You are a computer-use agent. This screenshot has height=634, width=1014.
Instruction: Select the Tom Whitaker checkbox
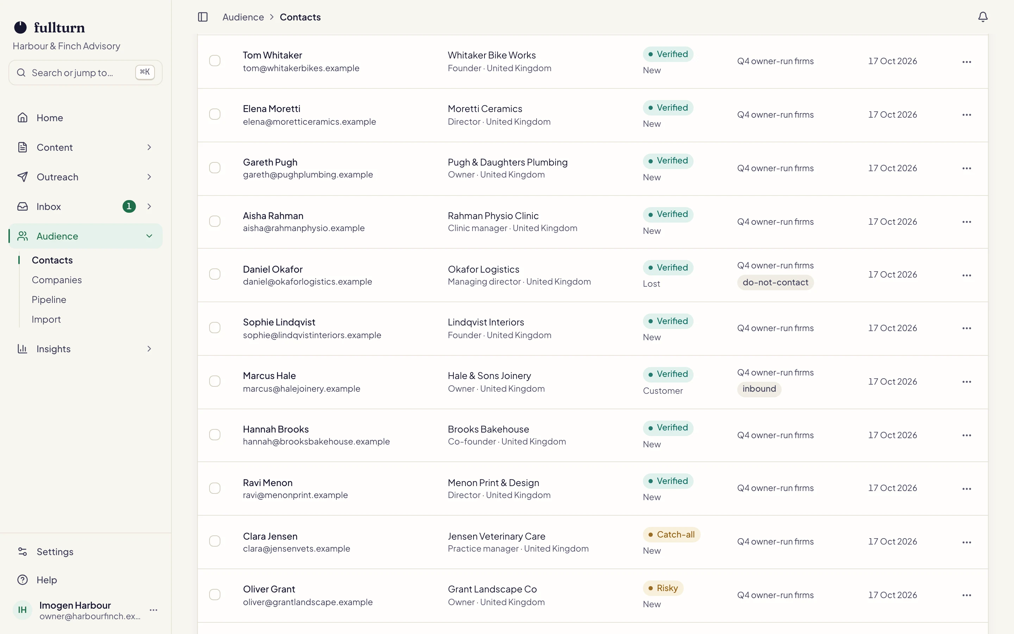[x=214, y=61]
